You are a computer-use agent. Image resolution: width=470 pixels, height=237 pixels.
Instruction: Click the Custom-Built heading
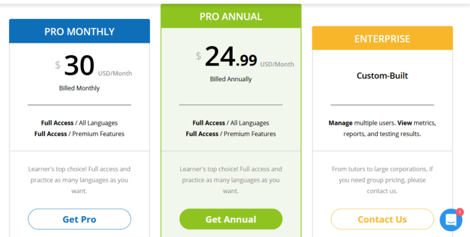[x=382, y=75]
